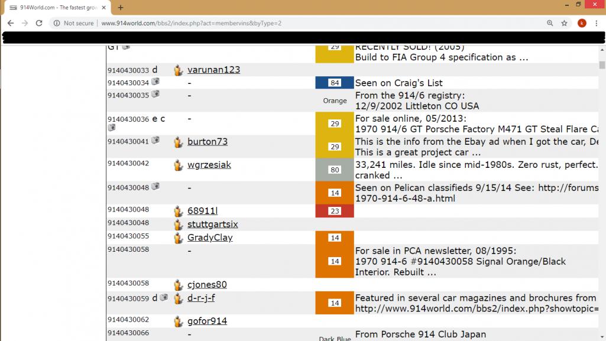Click gray color swatch labeled 80

335,170
